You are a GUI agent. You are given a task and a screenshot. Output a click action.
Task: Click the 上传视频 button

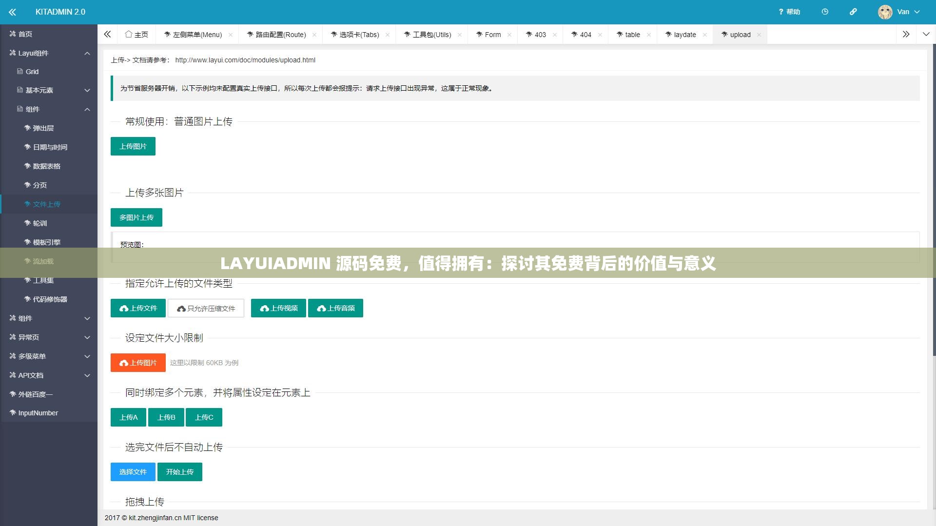pyautogui.click(x=278, y=308)
